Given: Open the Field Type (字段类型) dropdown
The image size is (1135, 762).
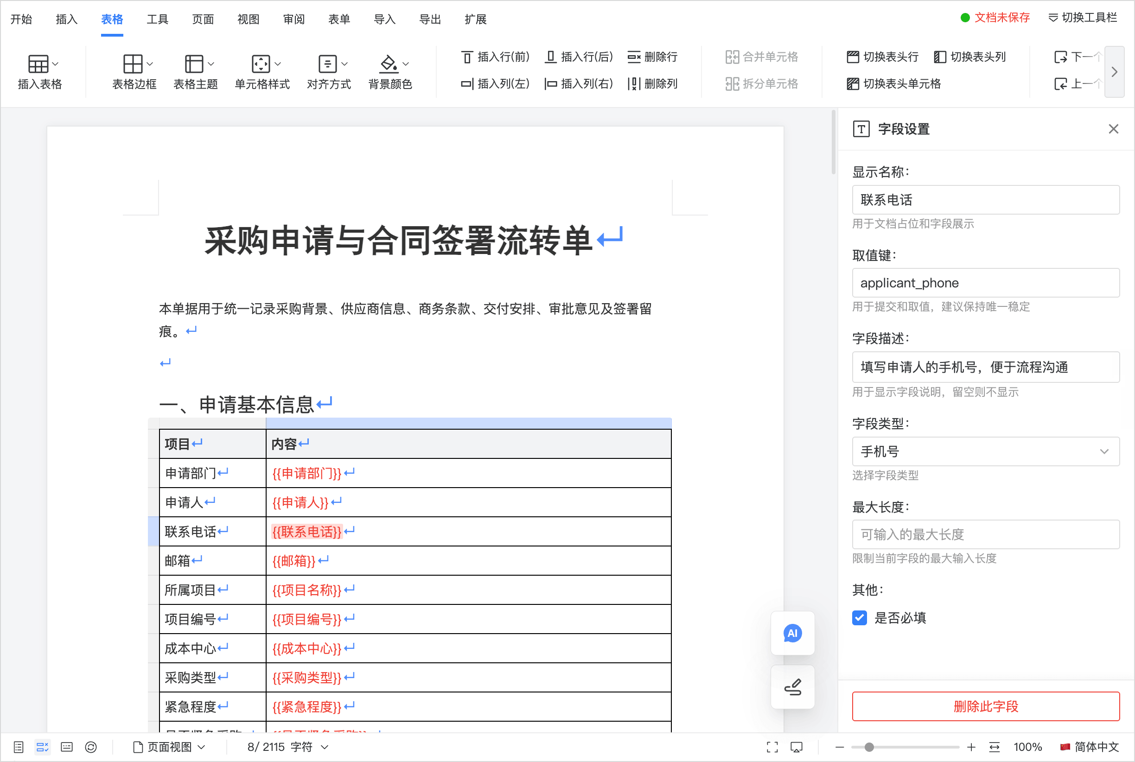Looking at the screenshot, I should click(986, 451).
